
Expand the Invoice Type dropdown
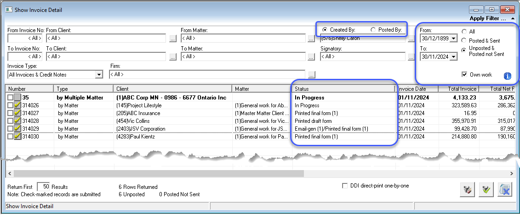(x=99, y=75)
